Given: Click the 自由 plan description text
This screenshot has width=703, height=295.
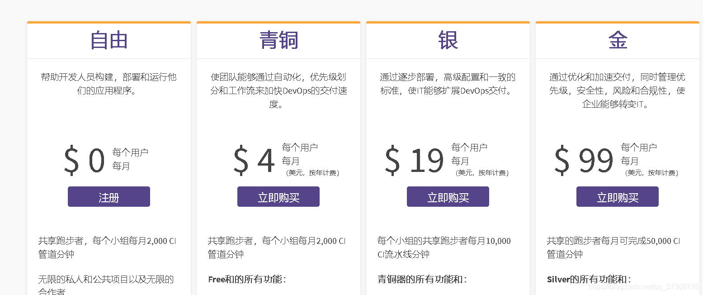Looking at the screenshot, I should [x=109, y=84].
